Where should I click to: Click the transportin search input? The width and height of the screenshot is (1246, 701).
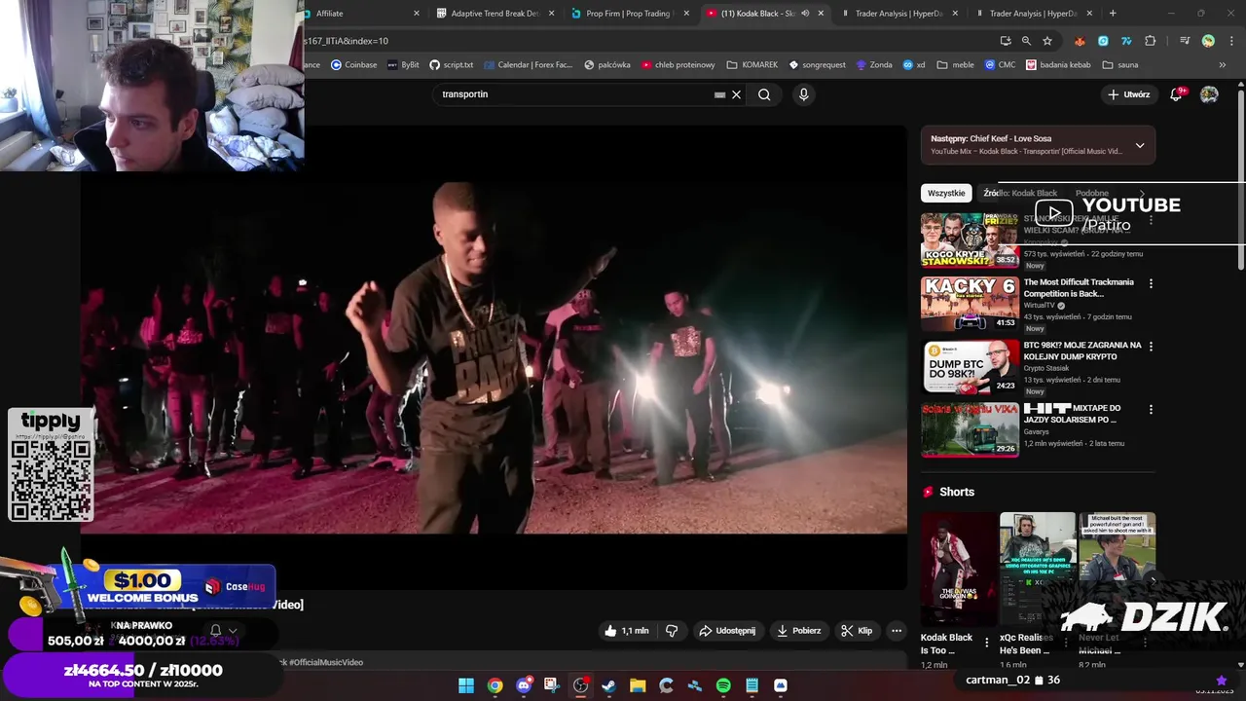[x=574, y=94]
